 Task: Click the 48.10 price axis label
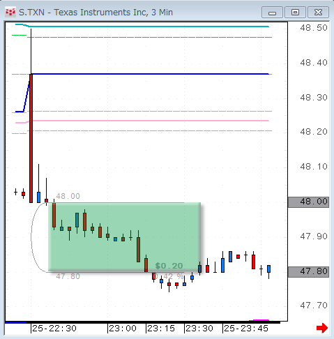point(314,167)
